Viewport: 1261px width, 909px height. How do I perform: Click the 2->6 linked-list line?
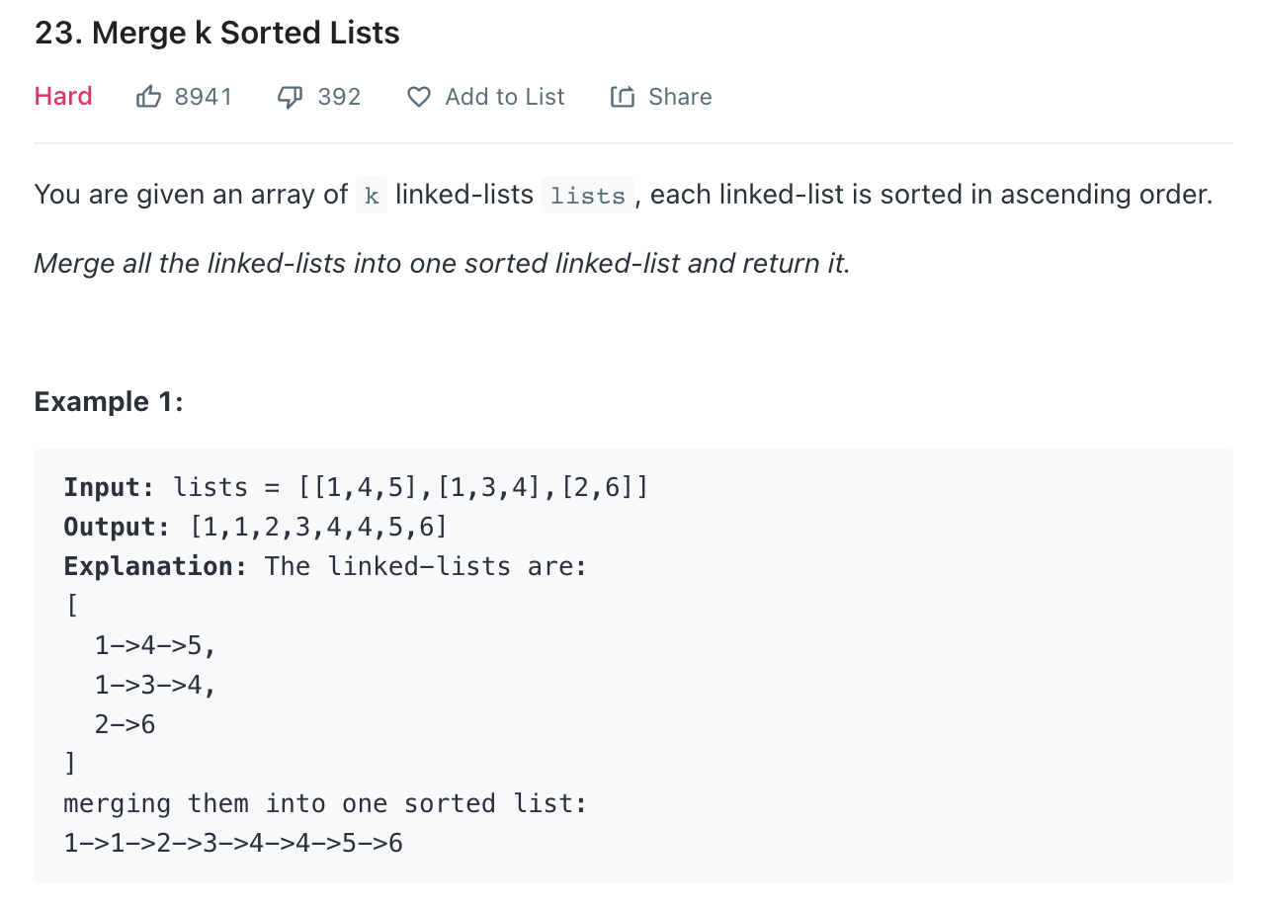click(x=126, y=724)
